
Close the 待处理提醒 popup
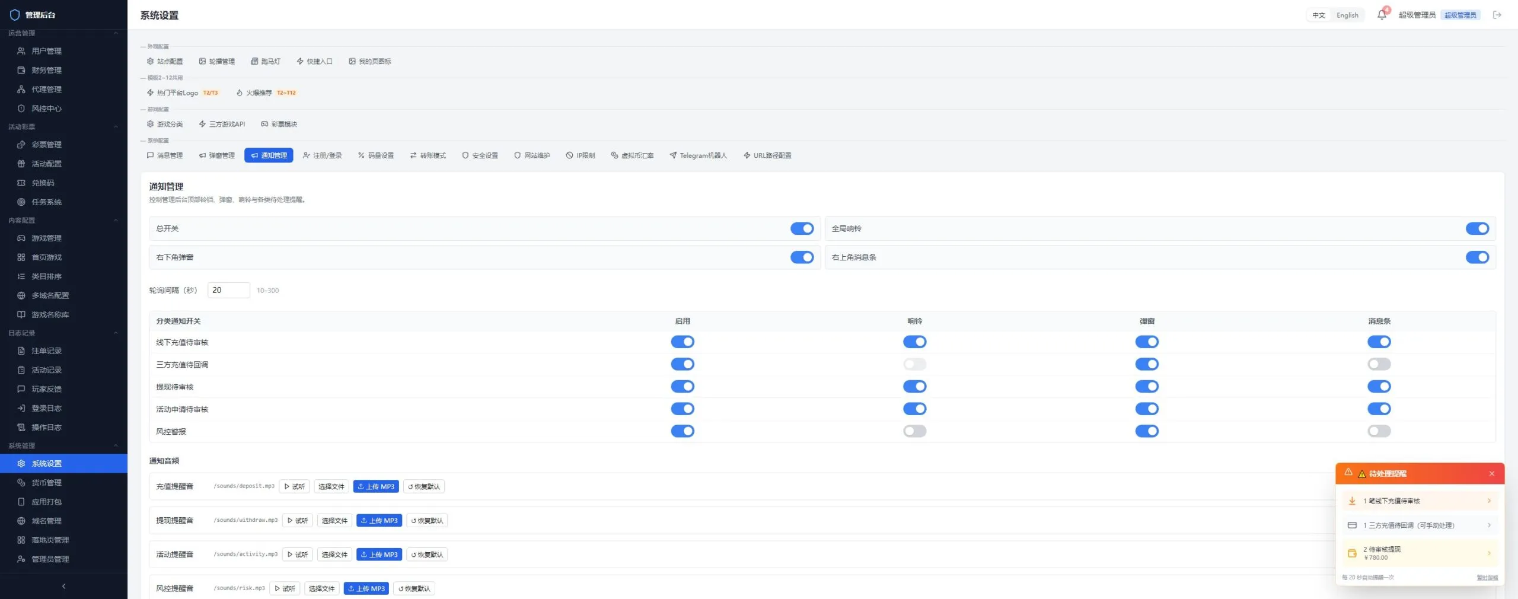[1492, 473]
